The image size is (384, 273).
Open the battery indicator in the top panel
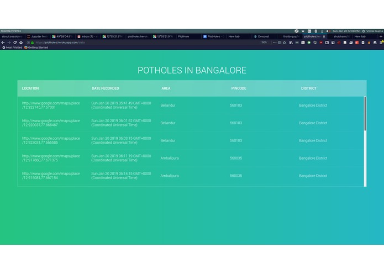322,31
